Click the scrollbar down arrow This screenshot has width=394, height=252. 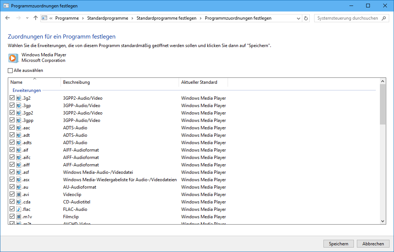(x=382, y=221)
